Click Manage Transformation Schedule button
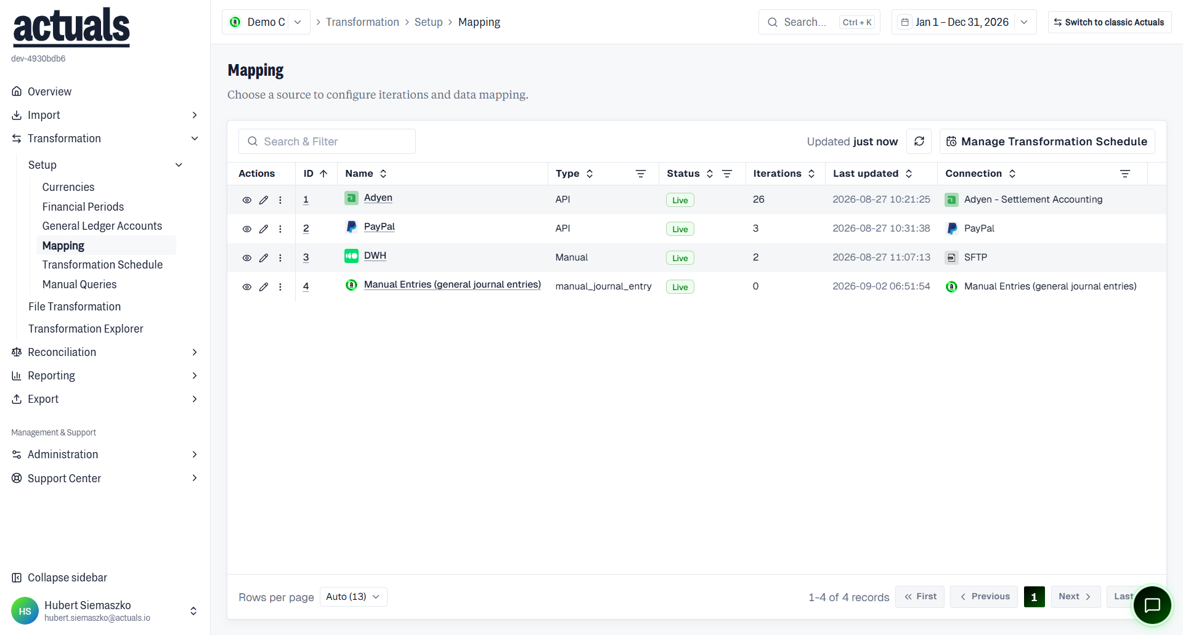The image size is (1183, 635). (1047, 142)
